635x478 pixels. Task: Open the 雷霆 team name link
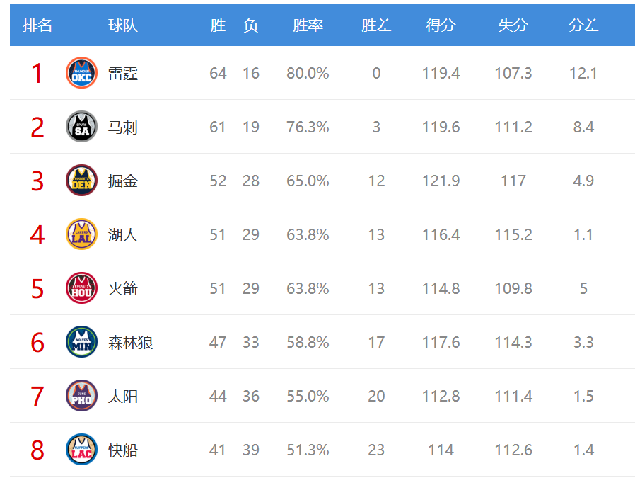(x=123, y=74)
